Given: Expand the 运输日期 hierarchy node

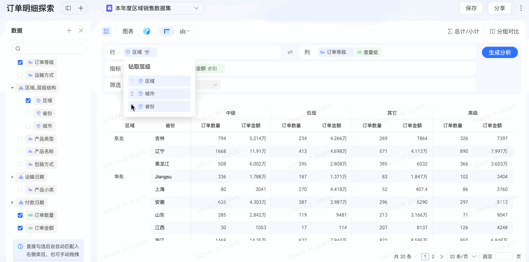Looking at the screenshot, I should 12,177.
